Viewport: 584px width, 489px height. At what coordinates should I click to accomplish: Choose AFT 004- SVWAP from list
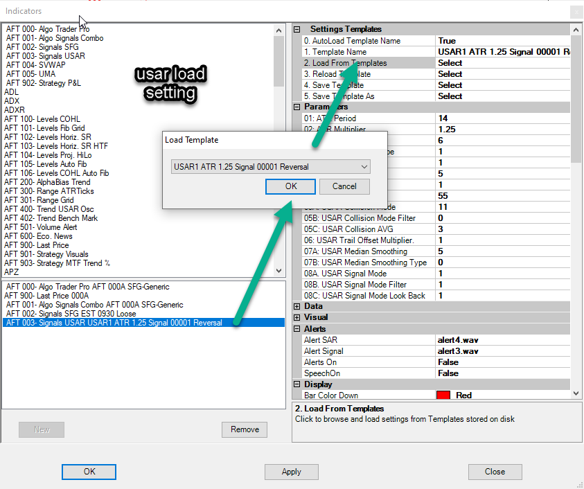pyautogui.click(x=36, y=65)
